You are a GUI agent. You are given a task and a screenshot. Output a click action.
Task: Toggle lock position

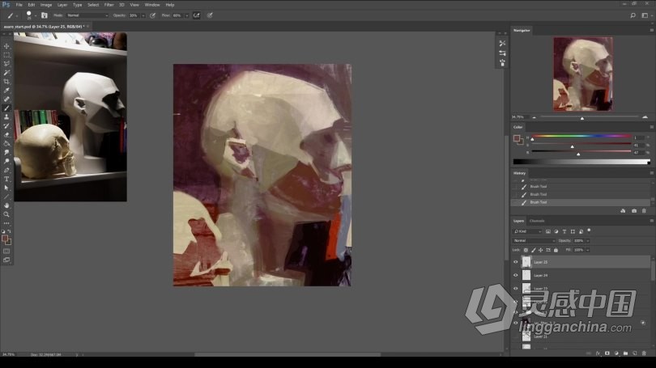tap(540, 250)
